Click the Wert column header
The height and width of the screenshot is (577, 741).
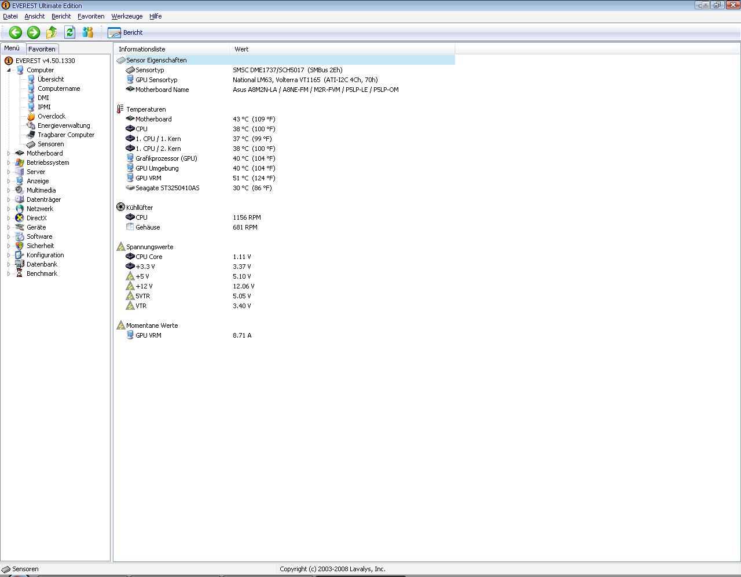pos(342,49)
